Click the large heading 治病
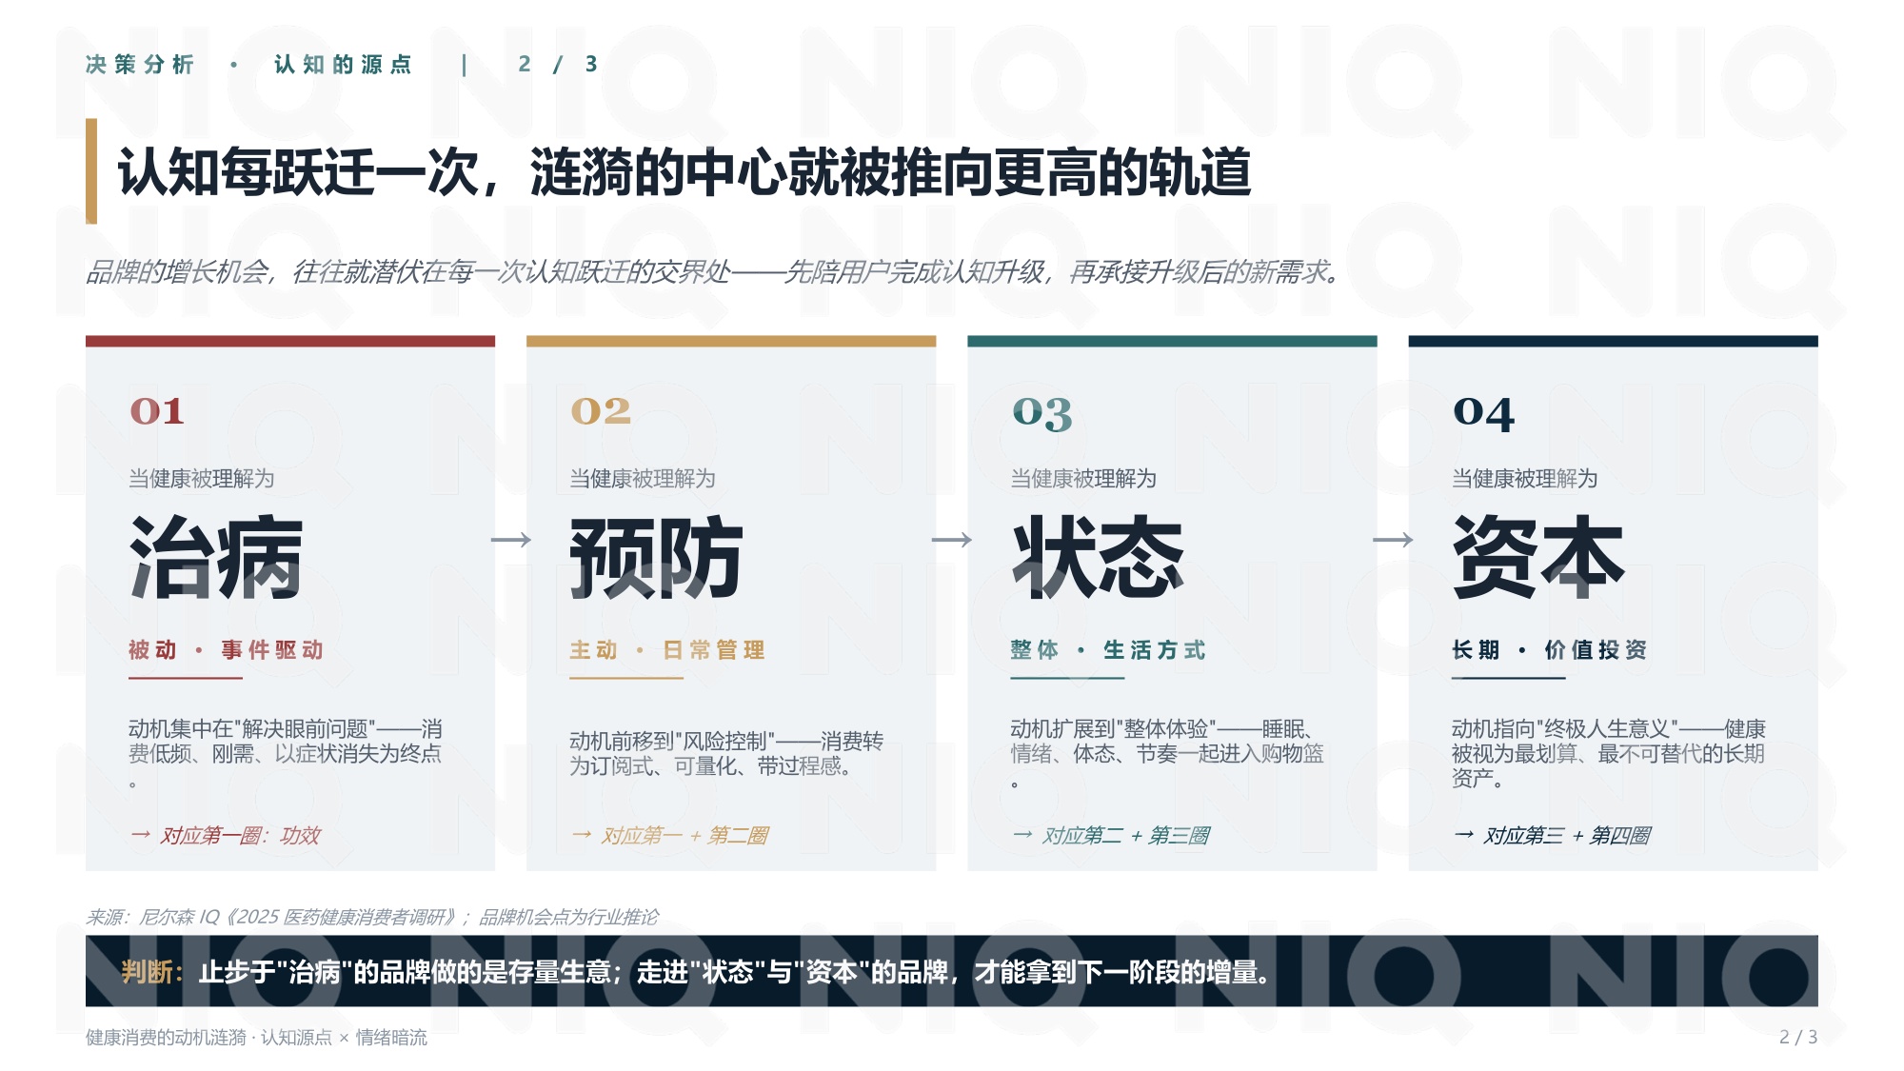1904x1071 pixels. pos(216,557)
